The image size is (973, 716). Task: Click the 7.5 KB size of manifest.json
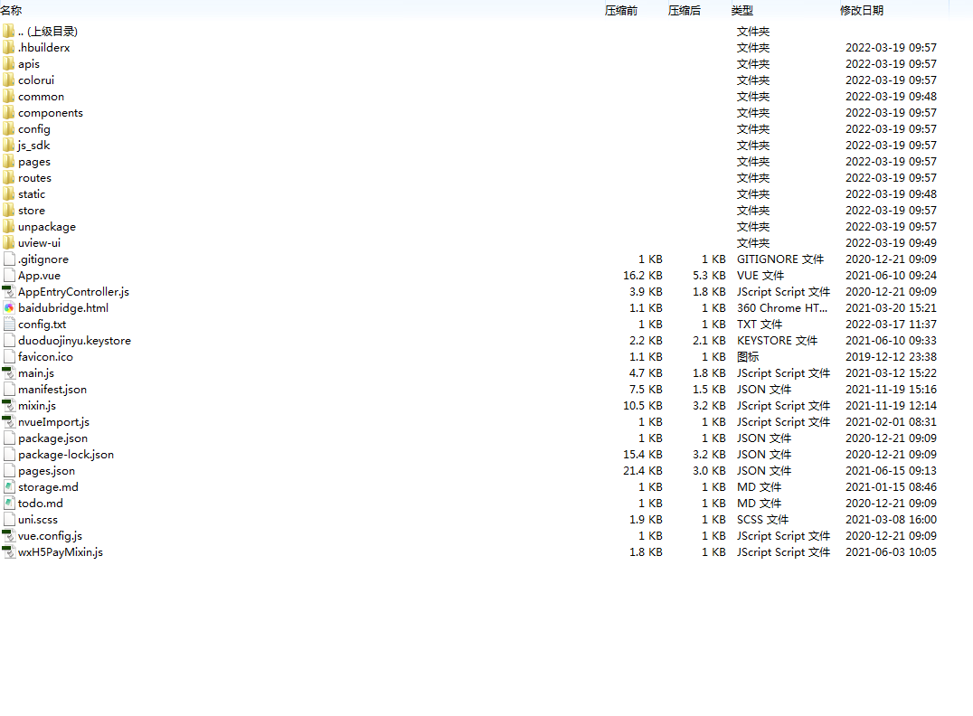pos(646,389)
